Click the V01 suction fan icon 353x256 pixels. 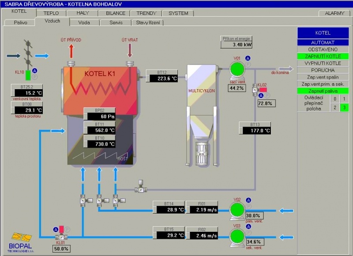[x=237, y=70]
